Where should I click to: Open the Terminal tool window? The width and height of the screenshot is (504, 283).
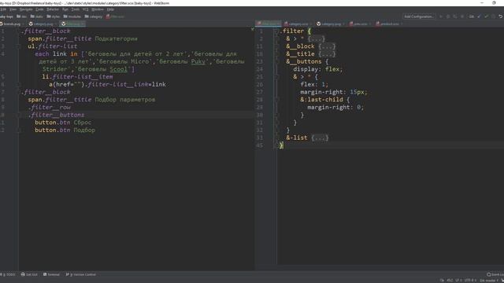pos(51,274)
